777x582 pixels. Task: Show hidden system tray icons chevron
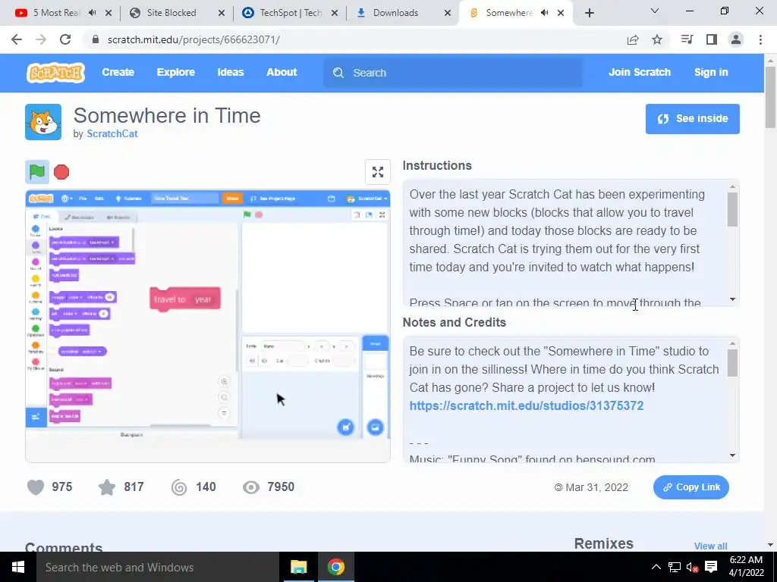point(656,567)
